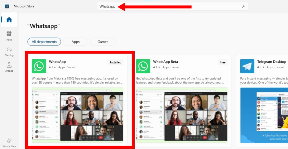Click Social category on WhatsApp card

[71, 67]
